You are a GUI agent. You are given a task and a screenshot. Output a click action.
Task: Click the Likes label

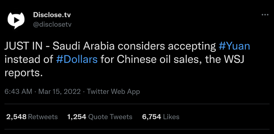click(x=171, y=117)
